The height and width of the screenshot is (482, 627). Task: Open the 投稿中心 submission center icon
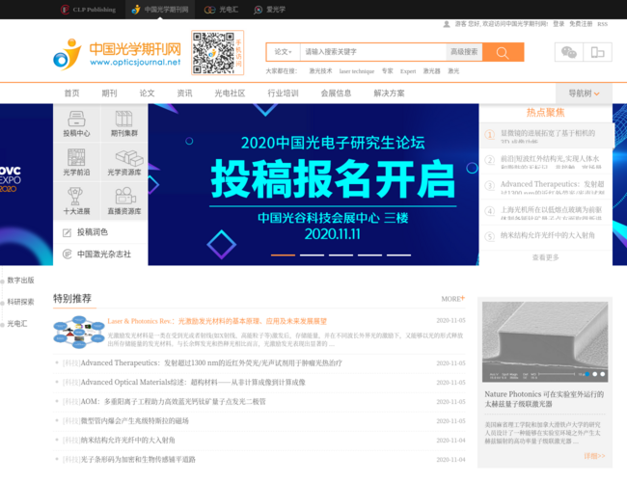(x=76, y=119)
